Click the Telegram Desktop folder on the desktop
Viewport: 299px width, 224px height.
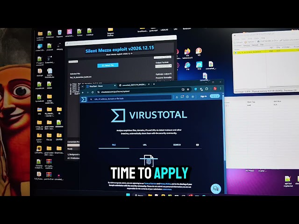coord(110,32)
